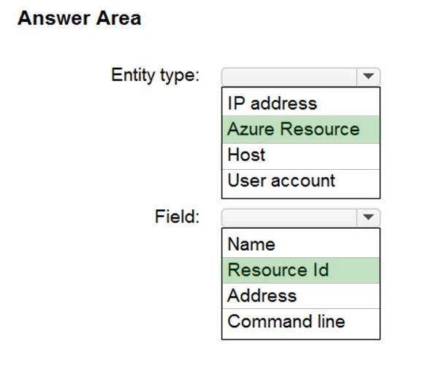434x379 pixels.
Task: Click the Entity type dropdown arrow
Action: [x=368, y=77]
